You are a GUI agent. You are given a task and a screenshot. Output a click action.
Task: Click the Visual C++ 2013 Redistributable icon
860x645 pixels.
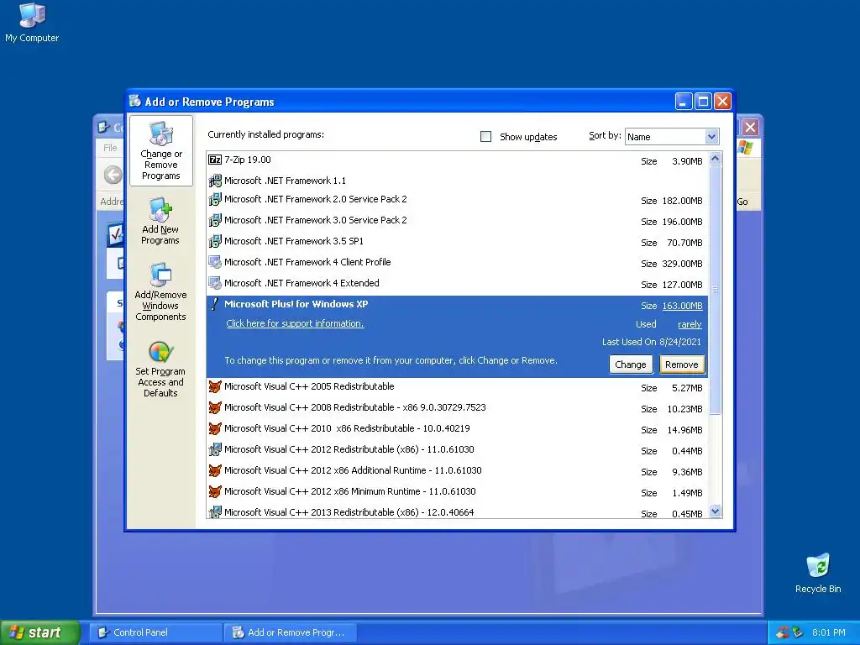click(215, 512)
